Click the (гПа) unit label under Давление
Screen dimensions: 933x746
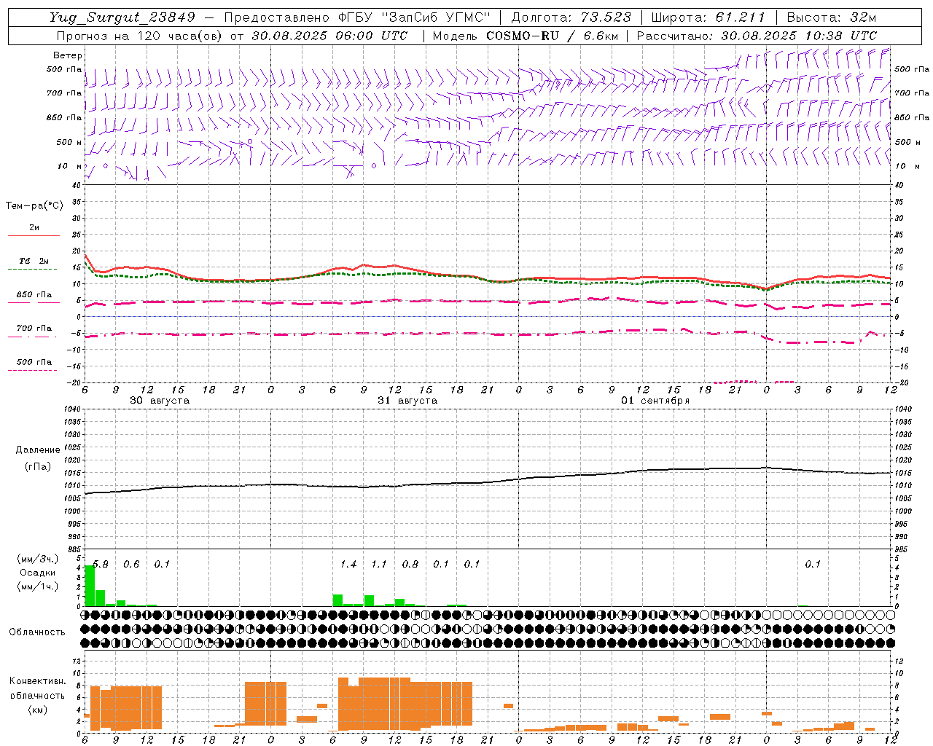coord(37,466)
